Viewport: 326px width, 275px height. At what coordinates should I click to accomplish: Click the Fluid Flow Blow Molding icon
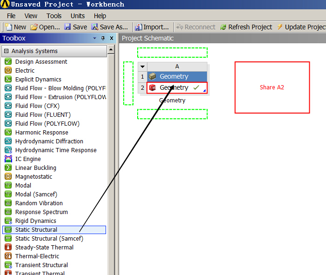(8, 88)
